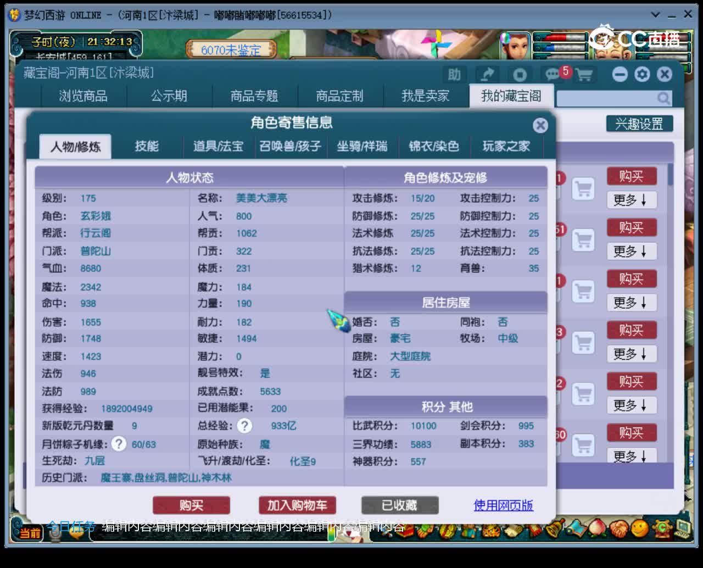
Task: Click the green C pillar icon in toolbar
Action: pos(663,528)
